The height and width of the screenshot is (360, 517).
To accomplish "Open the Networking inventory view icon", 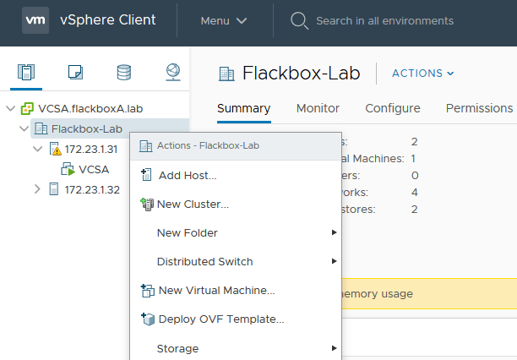I will 173,72.
